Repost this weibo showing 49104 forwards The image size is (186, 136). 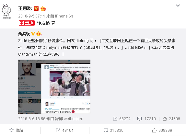click(65, 130)
